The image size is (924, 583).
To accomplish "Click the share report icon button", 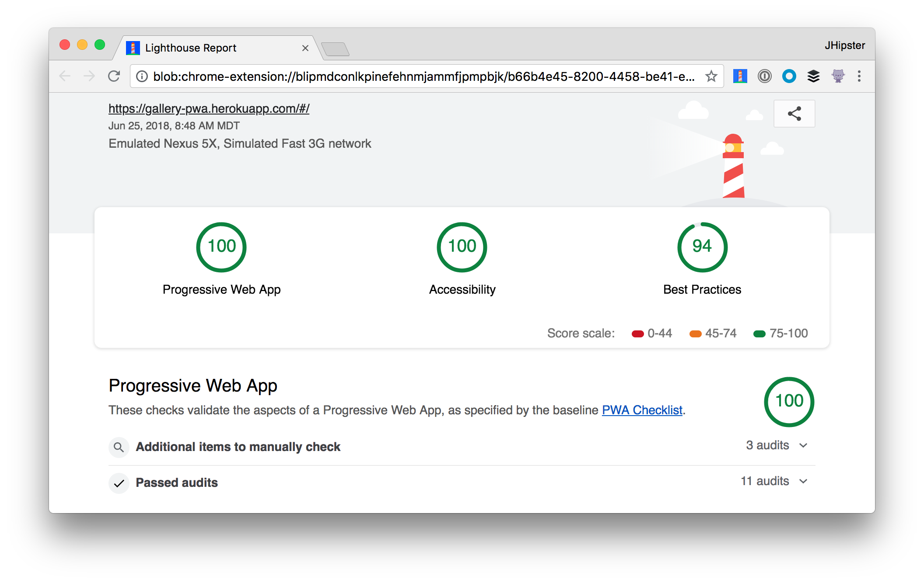I will pyautogui.click(x=794, y=114).
